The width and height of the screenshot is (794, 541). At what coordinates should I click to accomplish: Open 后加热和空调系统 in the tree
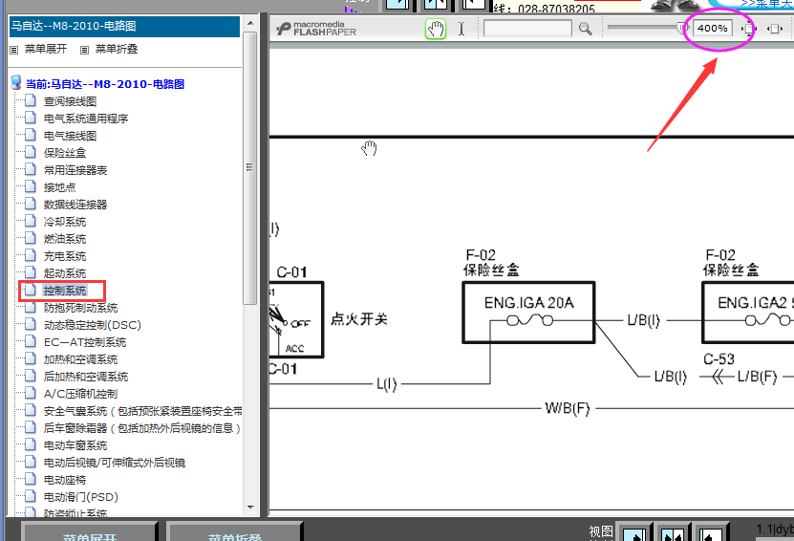coord(86,377)
